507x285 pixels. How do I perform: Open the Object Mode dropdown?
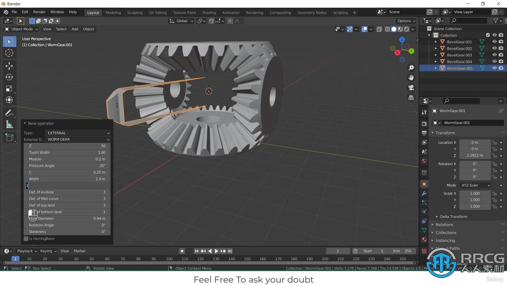point(21,29)
